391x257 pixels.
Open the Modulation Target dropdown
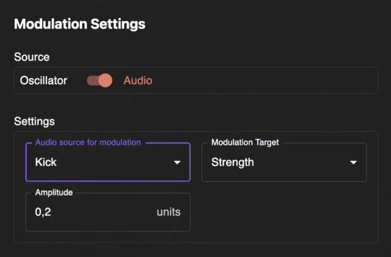(284, 162)
